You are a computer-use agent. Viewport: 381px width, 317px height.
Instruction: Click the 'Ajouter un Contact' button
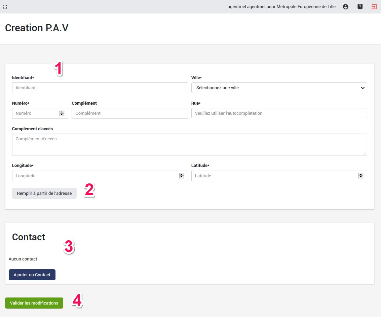click(x=32, y=275)
